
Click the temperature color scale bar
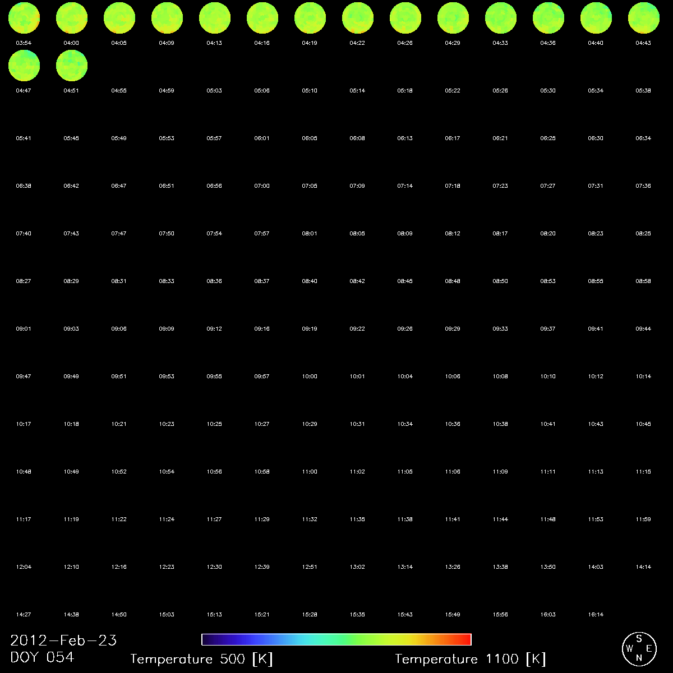pos(336,639)
